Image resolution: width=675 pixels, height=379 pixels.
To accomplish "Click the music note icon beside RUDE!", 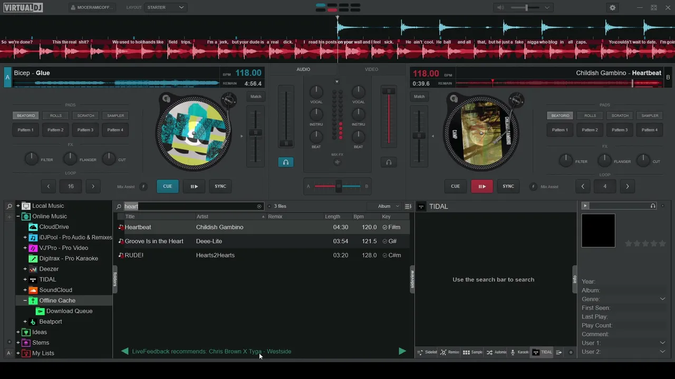I will [121, 255].
